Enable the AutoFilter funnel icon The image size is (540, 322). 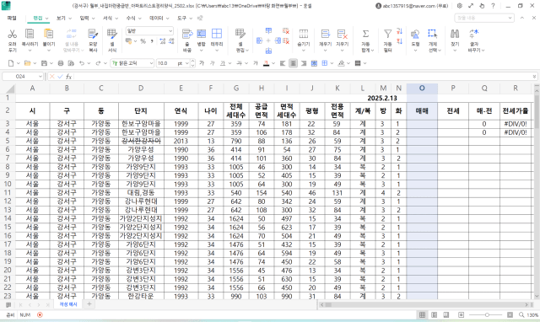[388, 34]
